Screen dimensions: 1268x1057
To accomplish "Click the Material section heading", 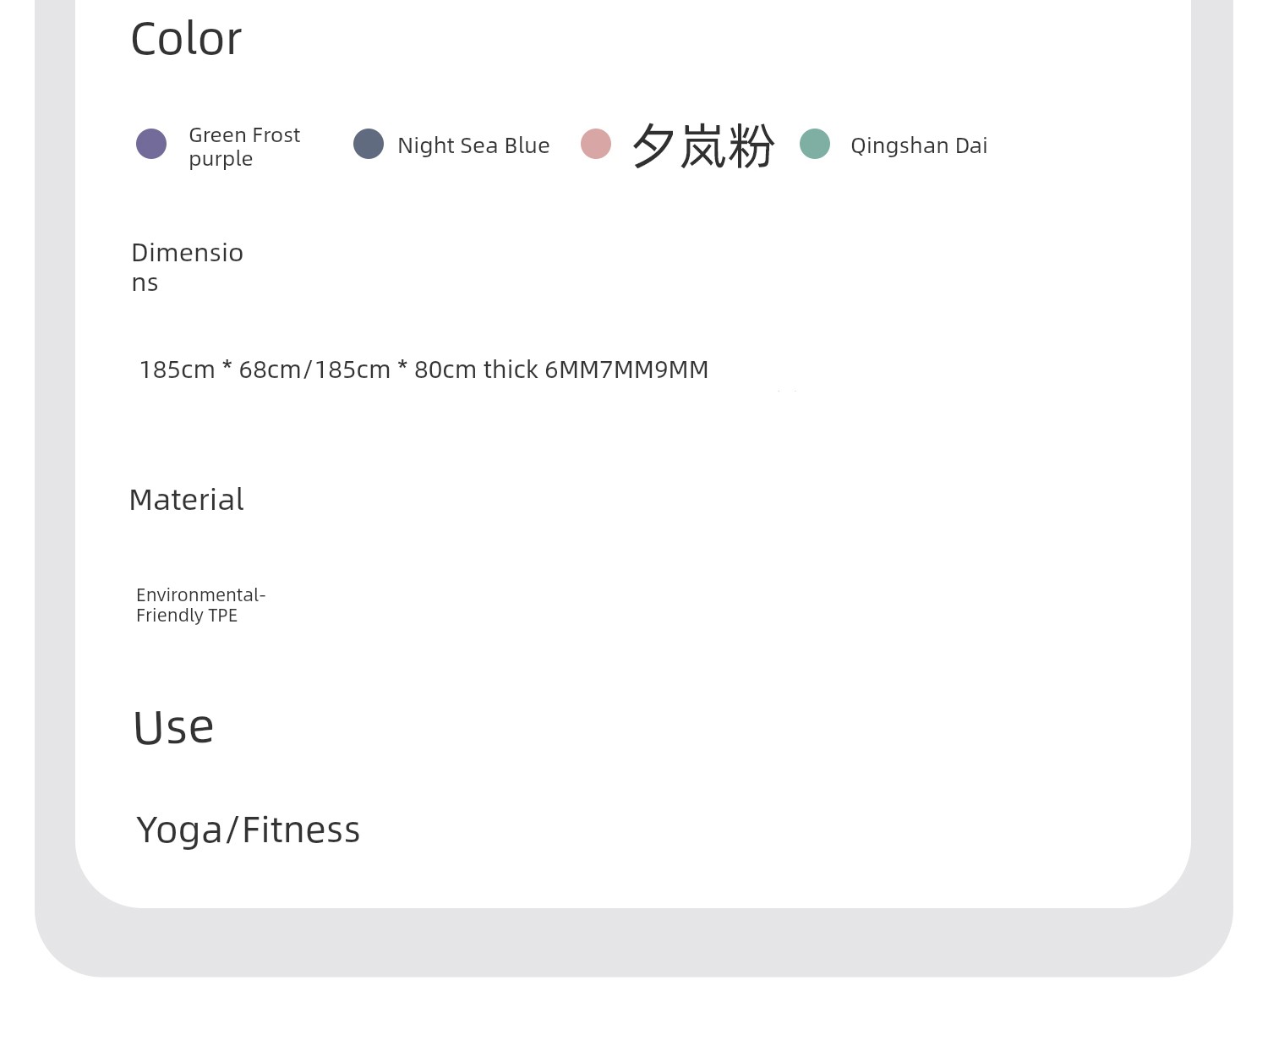I will [186, 500].
